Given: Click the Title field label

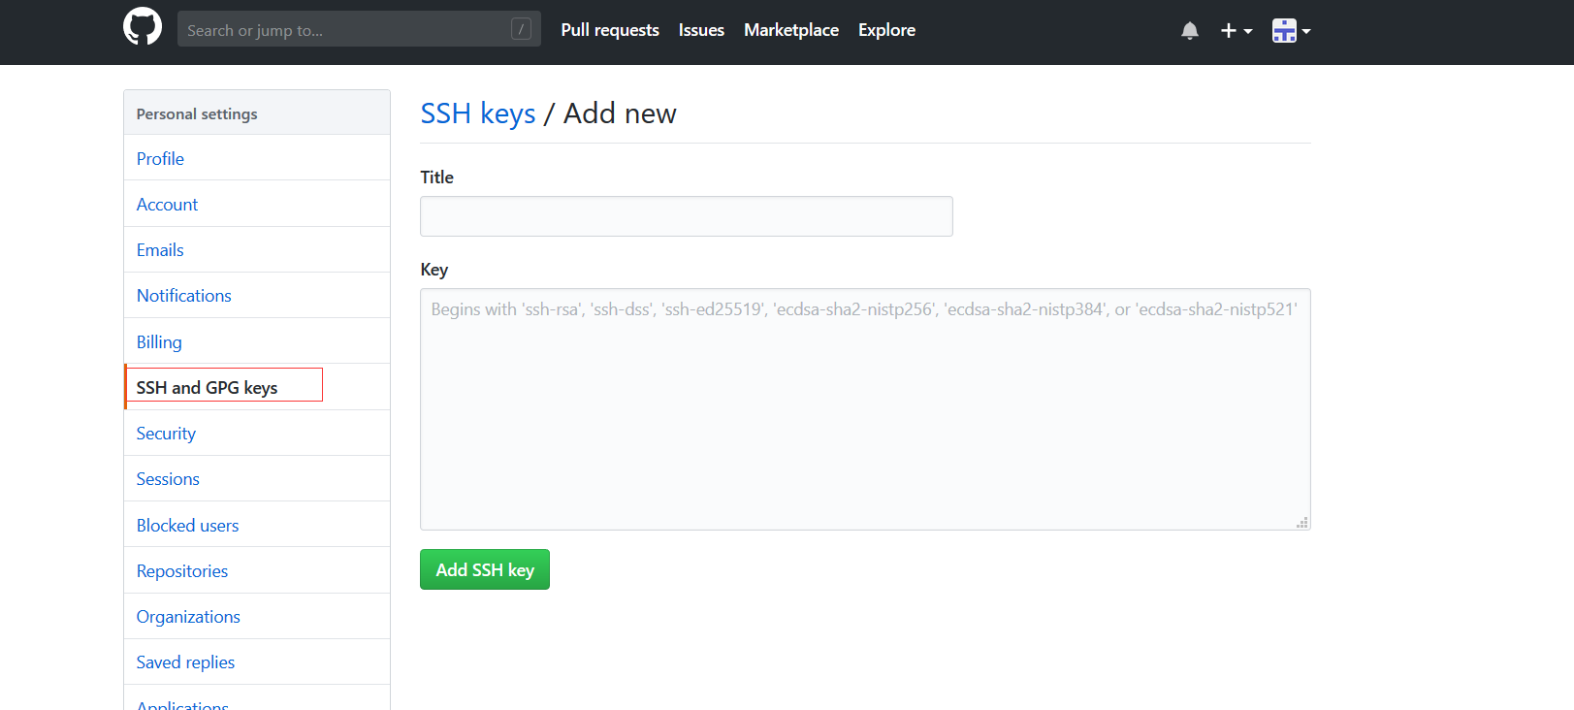Looking at the screenshot, I should [436, 177].
